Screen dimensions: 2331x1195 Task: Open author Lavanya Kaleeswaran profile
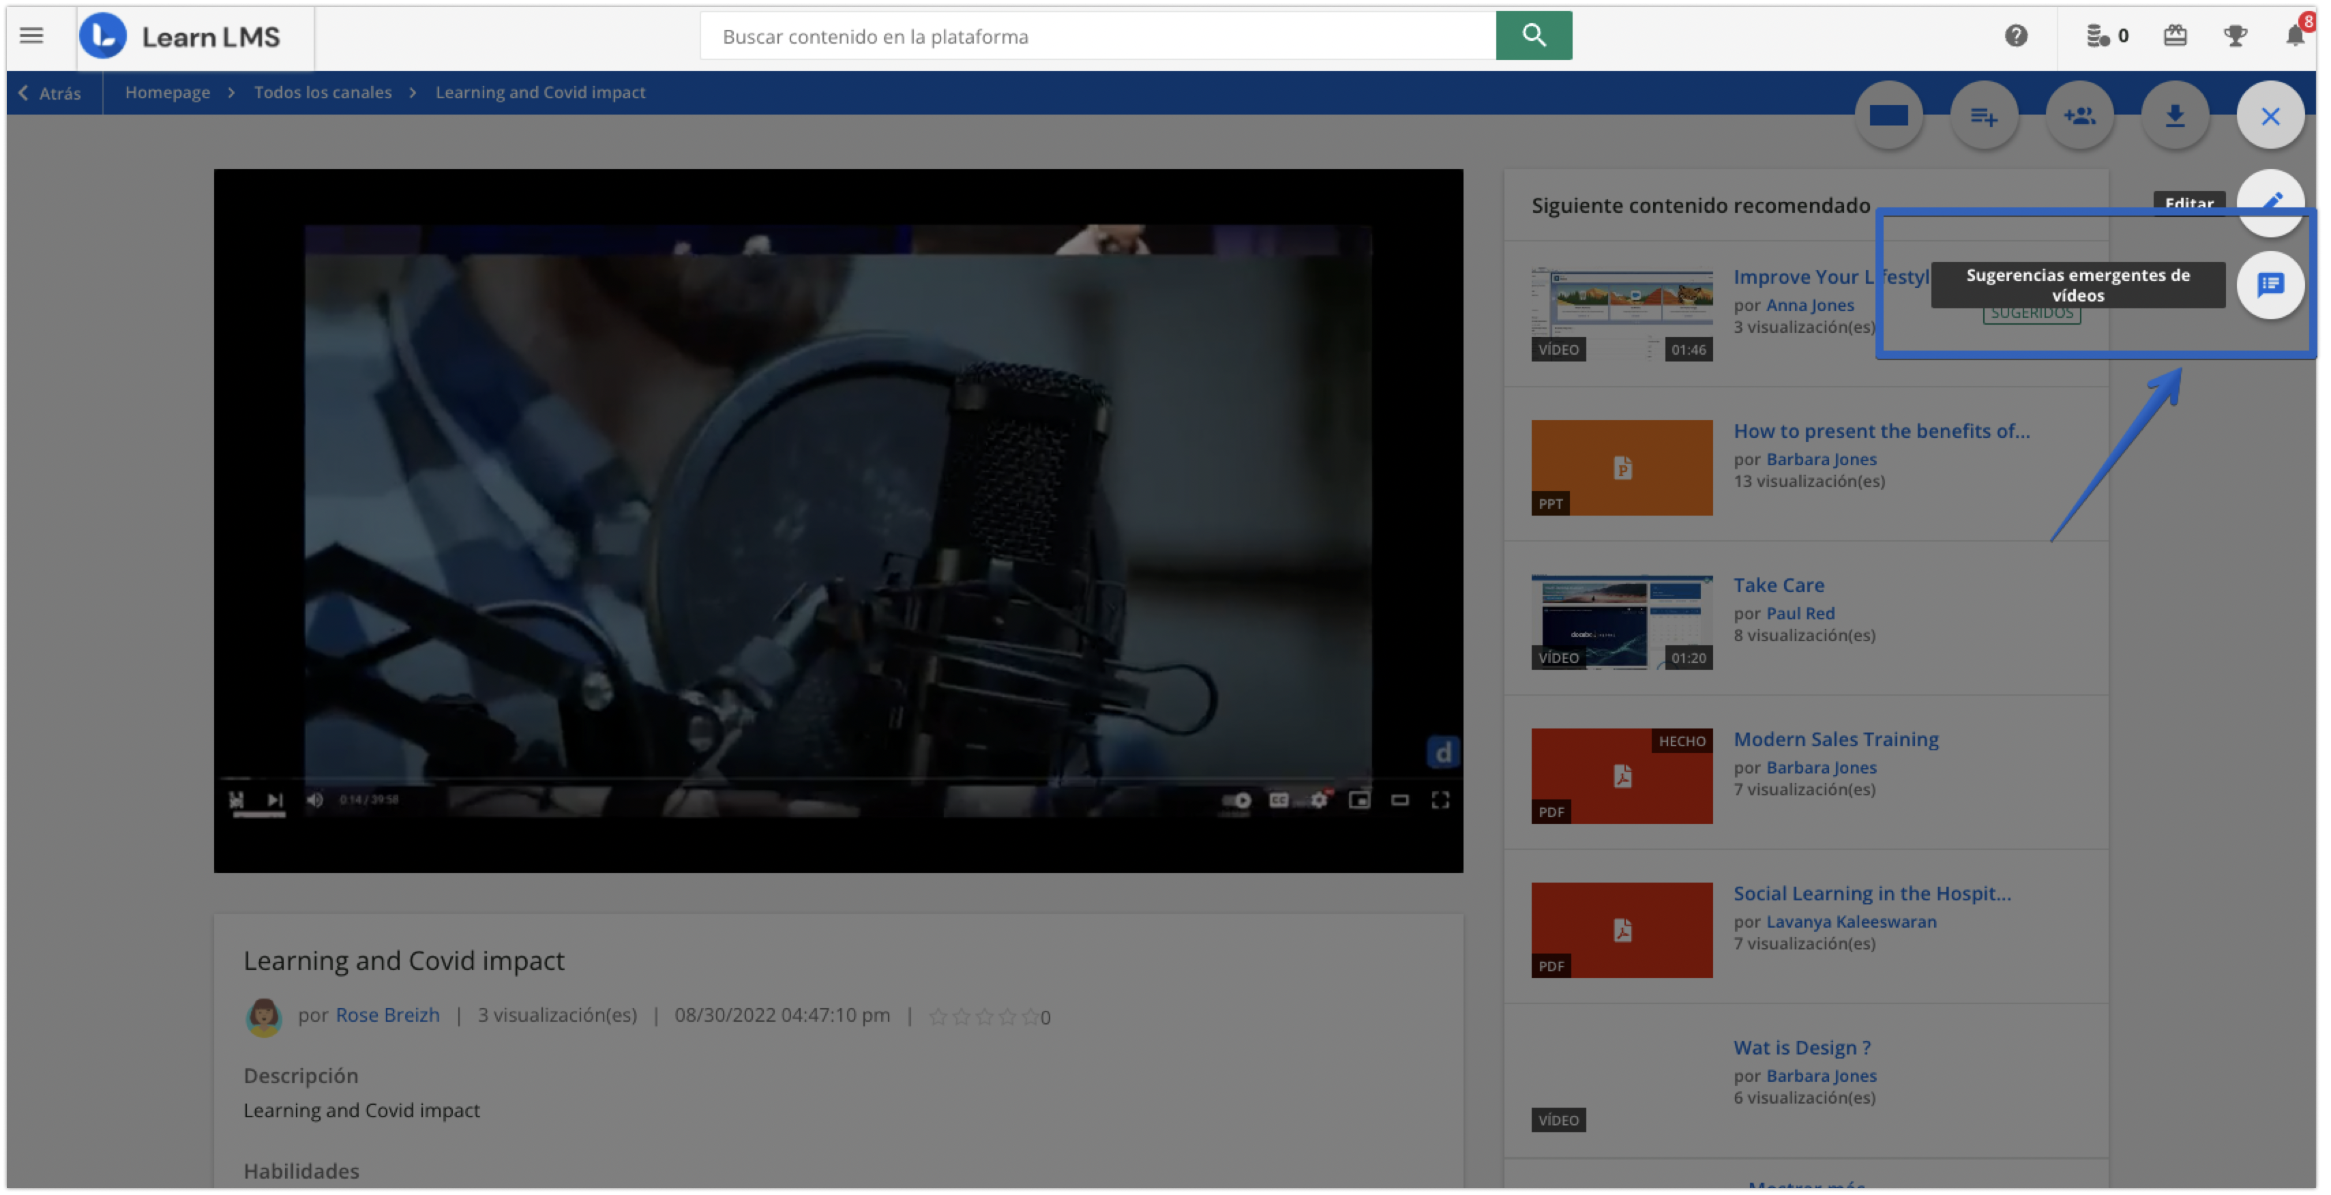[1852, 921]
